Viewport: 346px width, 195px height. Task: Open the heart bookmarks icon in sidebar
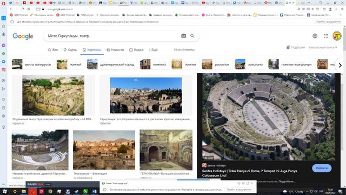pos(4,100)
